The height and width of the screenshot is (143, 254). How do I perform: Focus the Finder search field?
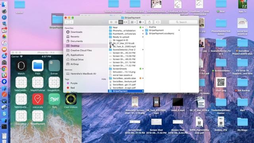pyautogui.click(x=183, y=22)
